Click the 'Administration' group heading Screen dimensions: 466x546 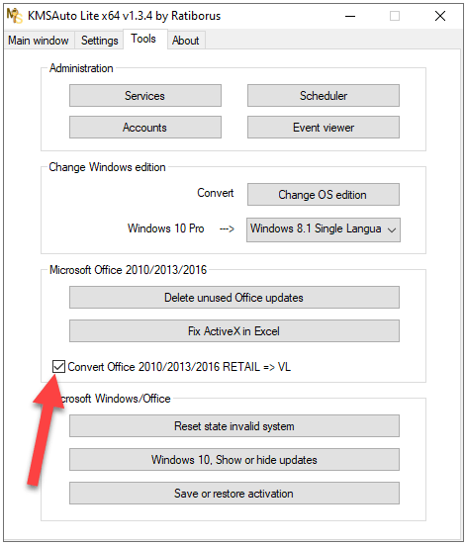pos(81,68)
